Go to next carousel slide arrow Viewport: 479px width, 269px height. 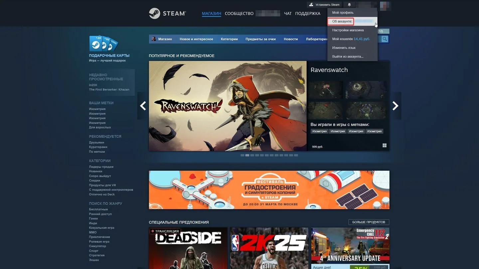click(x=396, y=106)
